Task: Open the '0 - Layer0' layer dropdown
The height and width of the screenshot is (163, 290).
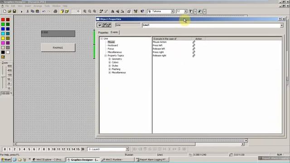Action: pos(127,149)
